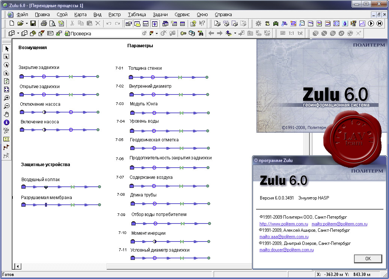Click the green pipe valve icon in the tasks toolbar
Viewport: 389px width, 279px height.
276,24
